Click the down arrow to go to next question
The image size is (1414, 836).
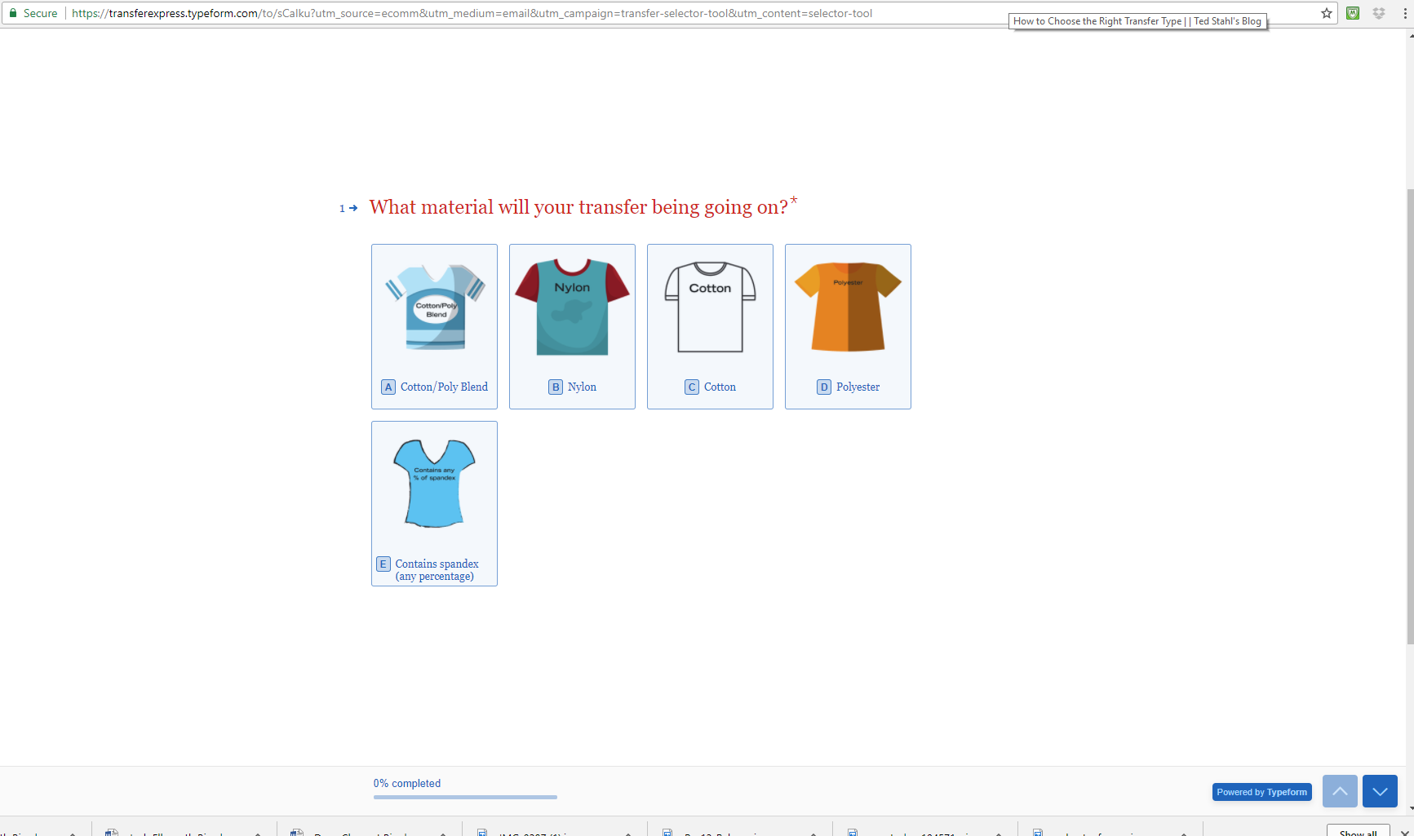pos(1380,791)
